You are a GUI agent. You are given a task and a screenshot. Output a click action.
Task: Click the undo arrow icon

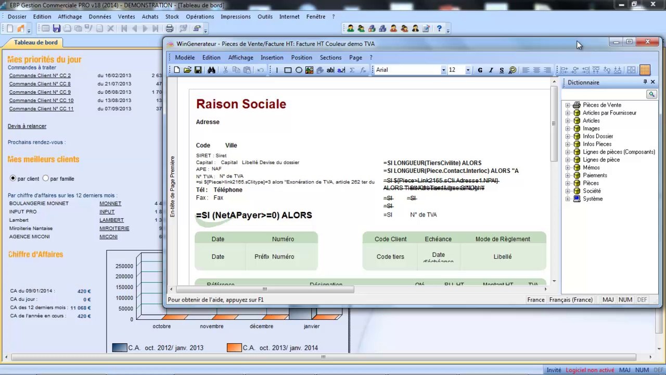(261, 70)
